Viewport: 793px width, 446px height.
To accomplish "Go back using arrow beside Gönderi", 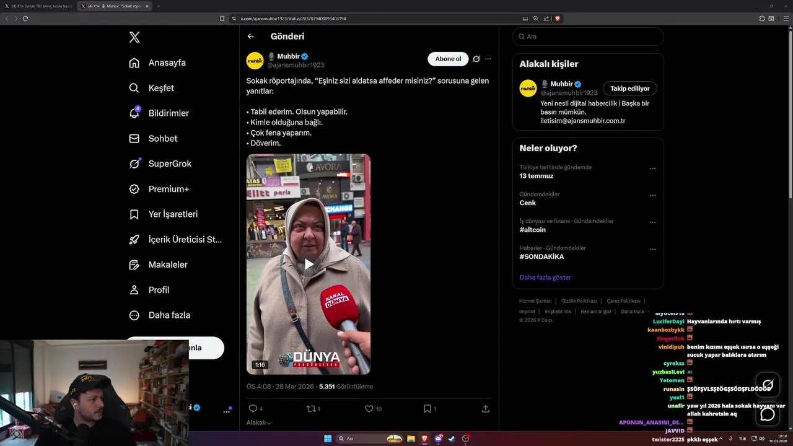I will [x=250, y=37].
